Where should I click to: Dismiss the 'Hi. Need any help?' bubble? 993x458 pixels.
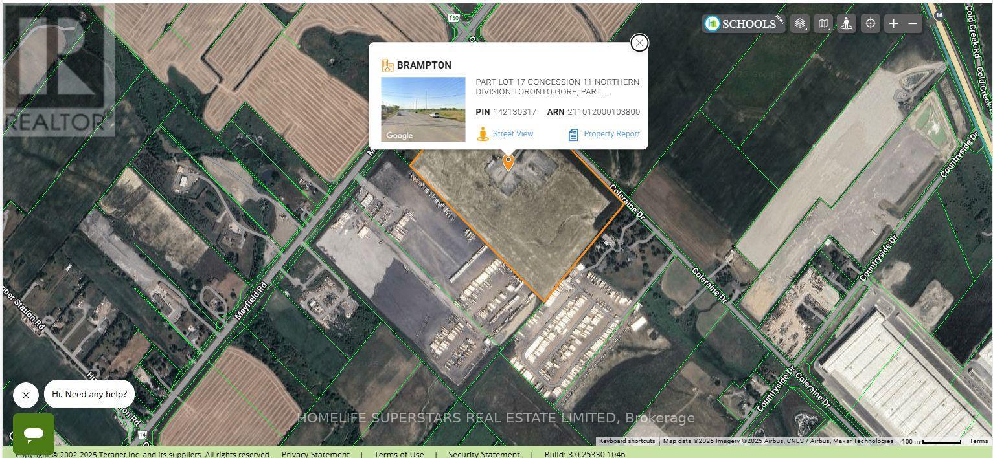point(26,395)
